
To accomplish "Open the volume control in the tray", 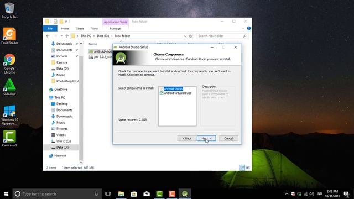I will (312, 194).
